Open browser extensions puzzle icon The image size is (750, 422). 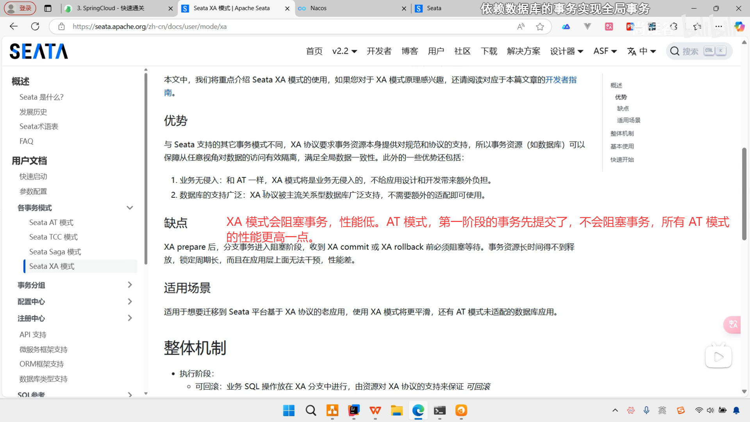[674, 27]
